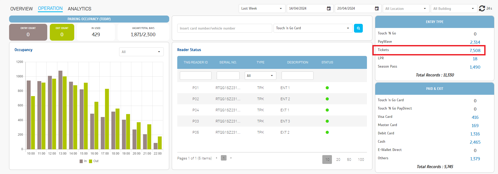
Task: Open the Occupancy All filter dropdown
Action: tap(141, 52)
